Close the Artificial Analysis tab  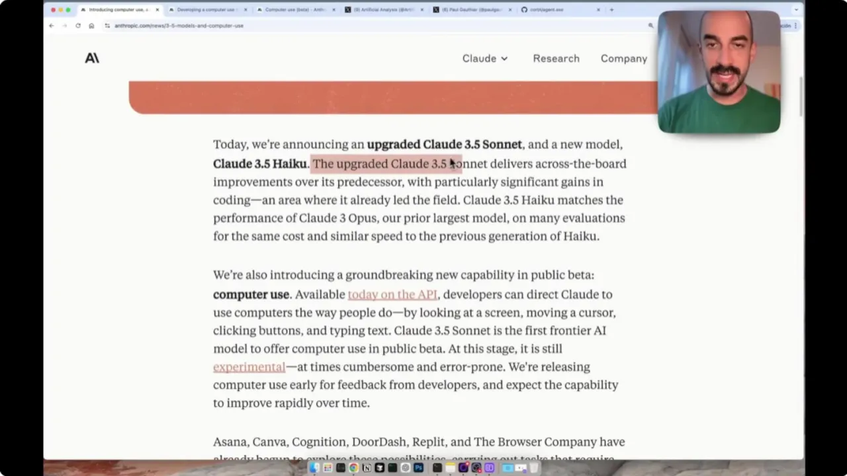click(422, 10)
